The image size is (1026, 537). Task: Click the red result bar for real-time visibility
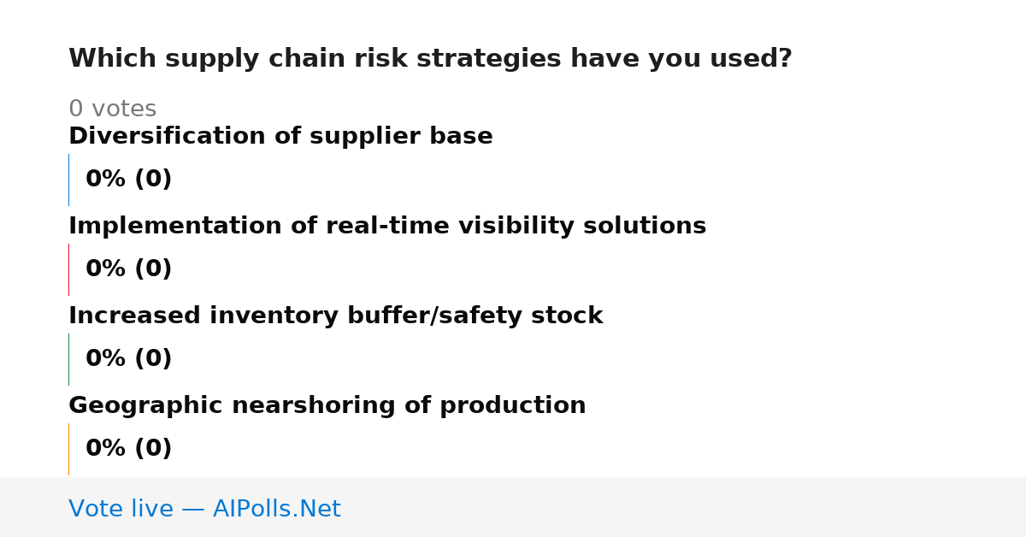(68, 269)
